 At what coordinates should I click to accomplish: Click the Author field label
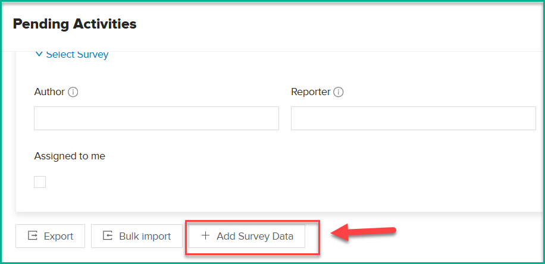click(x=49, y=92)
